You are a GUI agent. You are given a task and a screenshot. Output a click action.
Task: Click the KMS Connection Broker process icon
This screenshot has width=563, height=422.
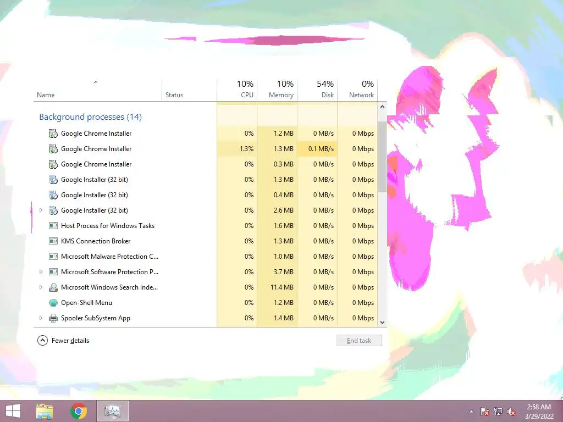pyautogui.click(x=53, y=241)
